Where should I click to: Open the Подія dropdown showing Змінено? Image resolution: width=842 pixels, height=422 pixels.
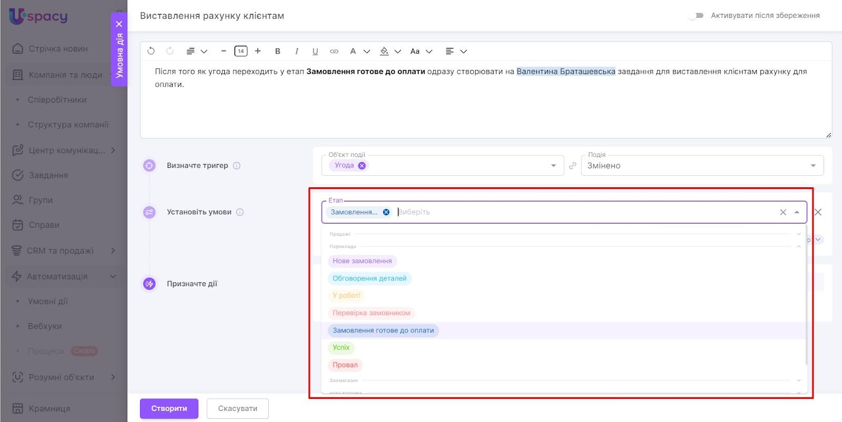pos(702,166)
